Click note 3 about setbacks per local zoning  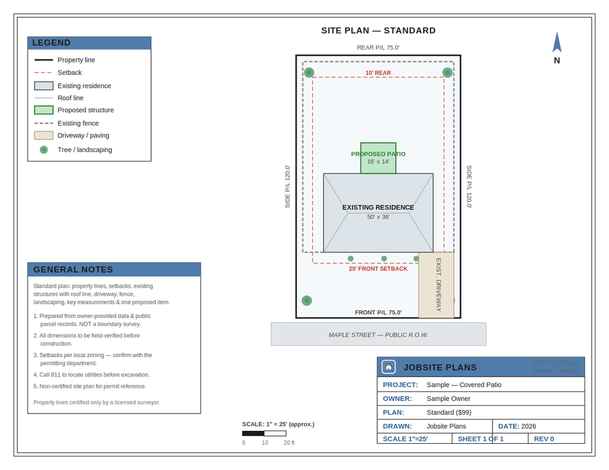(92, 359)
